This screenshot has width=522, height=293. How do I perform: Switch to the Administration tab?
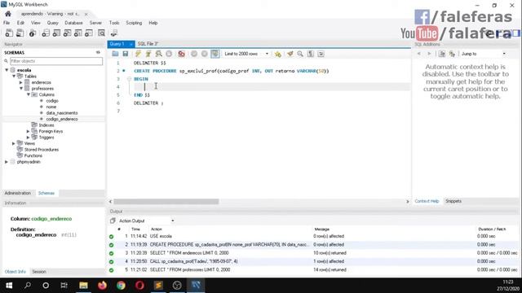click(x=18, y=193)
